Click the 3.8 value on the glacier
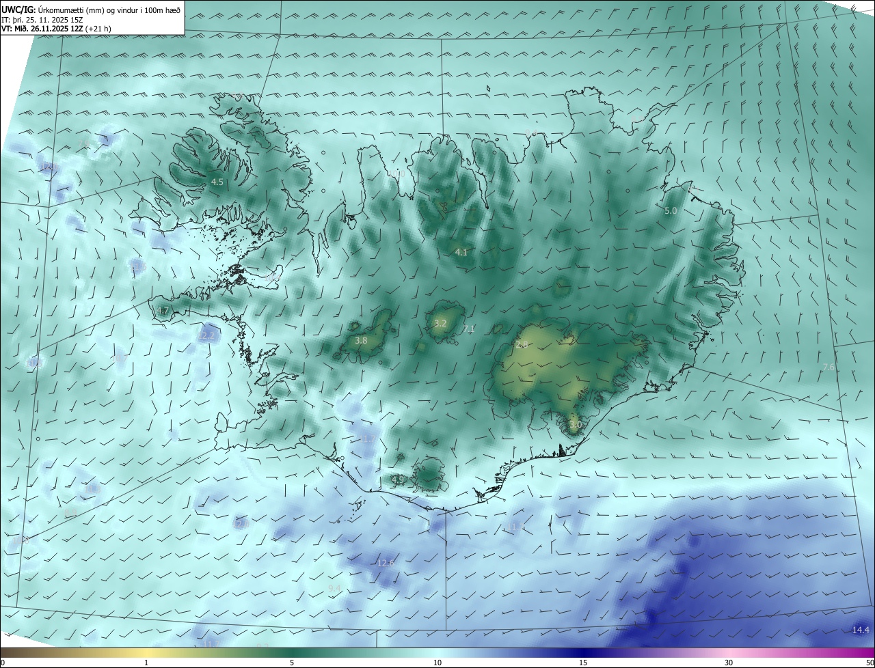Image resolution: width=875 pixels, height=668 pixels. tap(362, 340)
